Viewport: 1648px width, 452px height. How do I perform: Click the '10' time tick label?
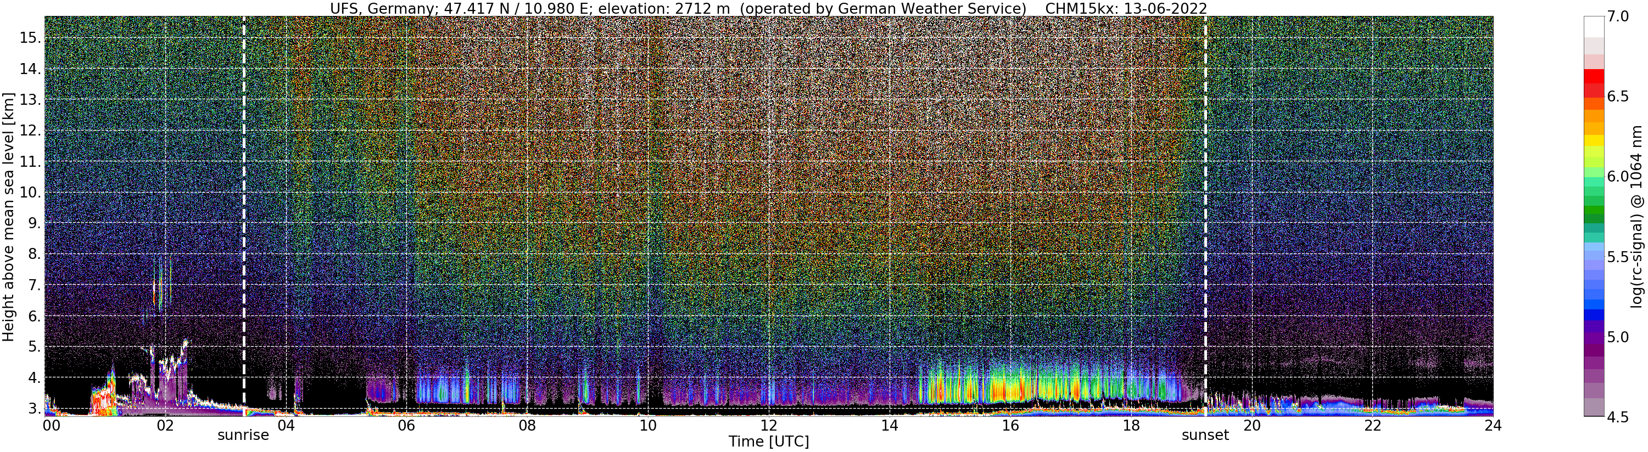coord(648,426)
